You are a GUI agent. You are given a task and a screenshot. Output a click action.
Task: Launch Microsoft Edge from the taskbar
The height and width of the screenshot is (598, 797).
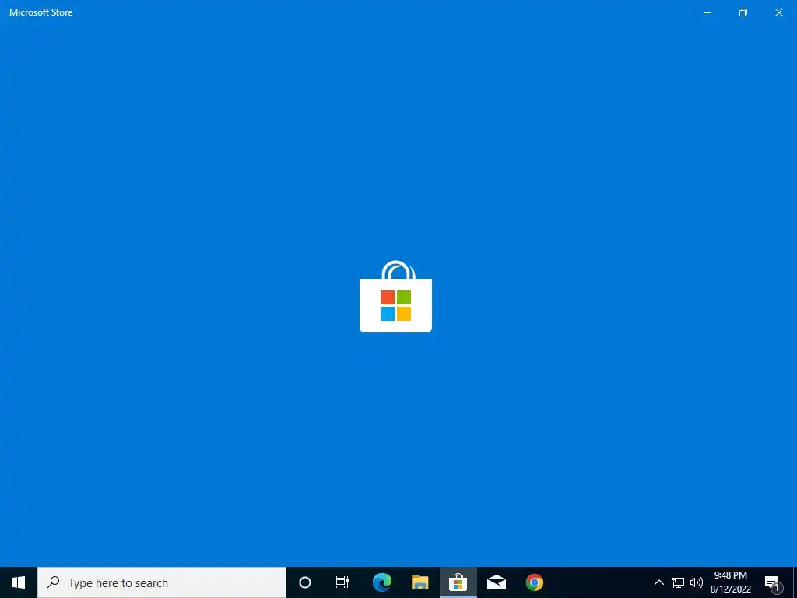(382, 582)
